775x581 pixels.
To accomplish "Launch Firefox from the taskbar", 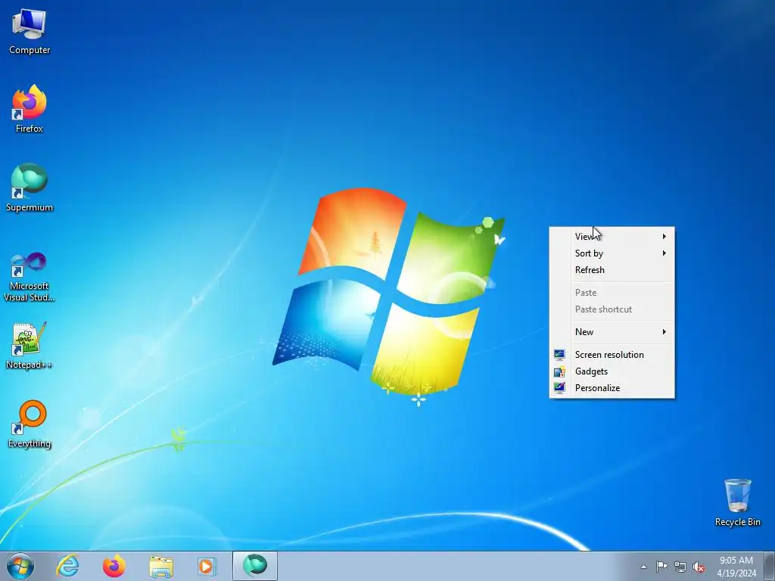I will (114, 566).
